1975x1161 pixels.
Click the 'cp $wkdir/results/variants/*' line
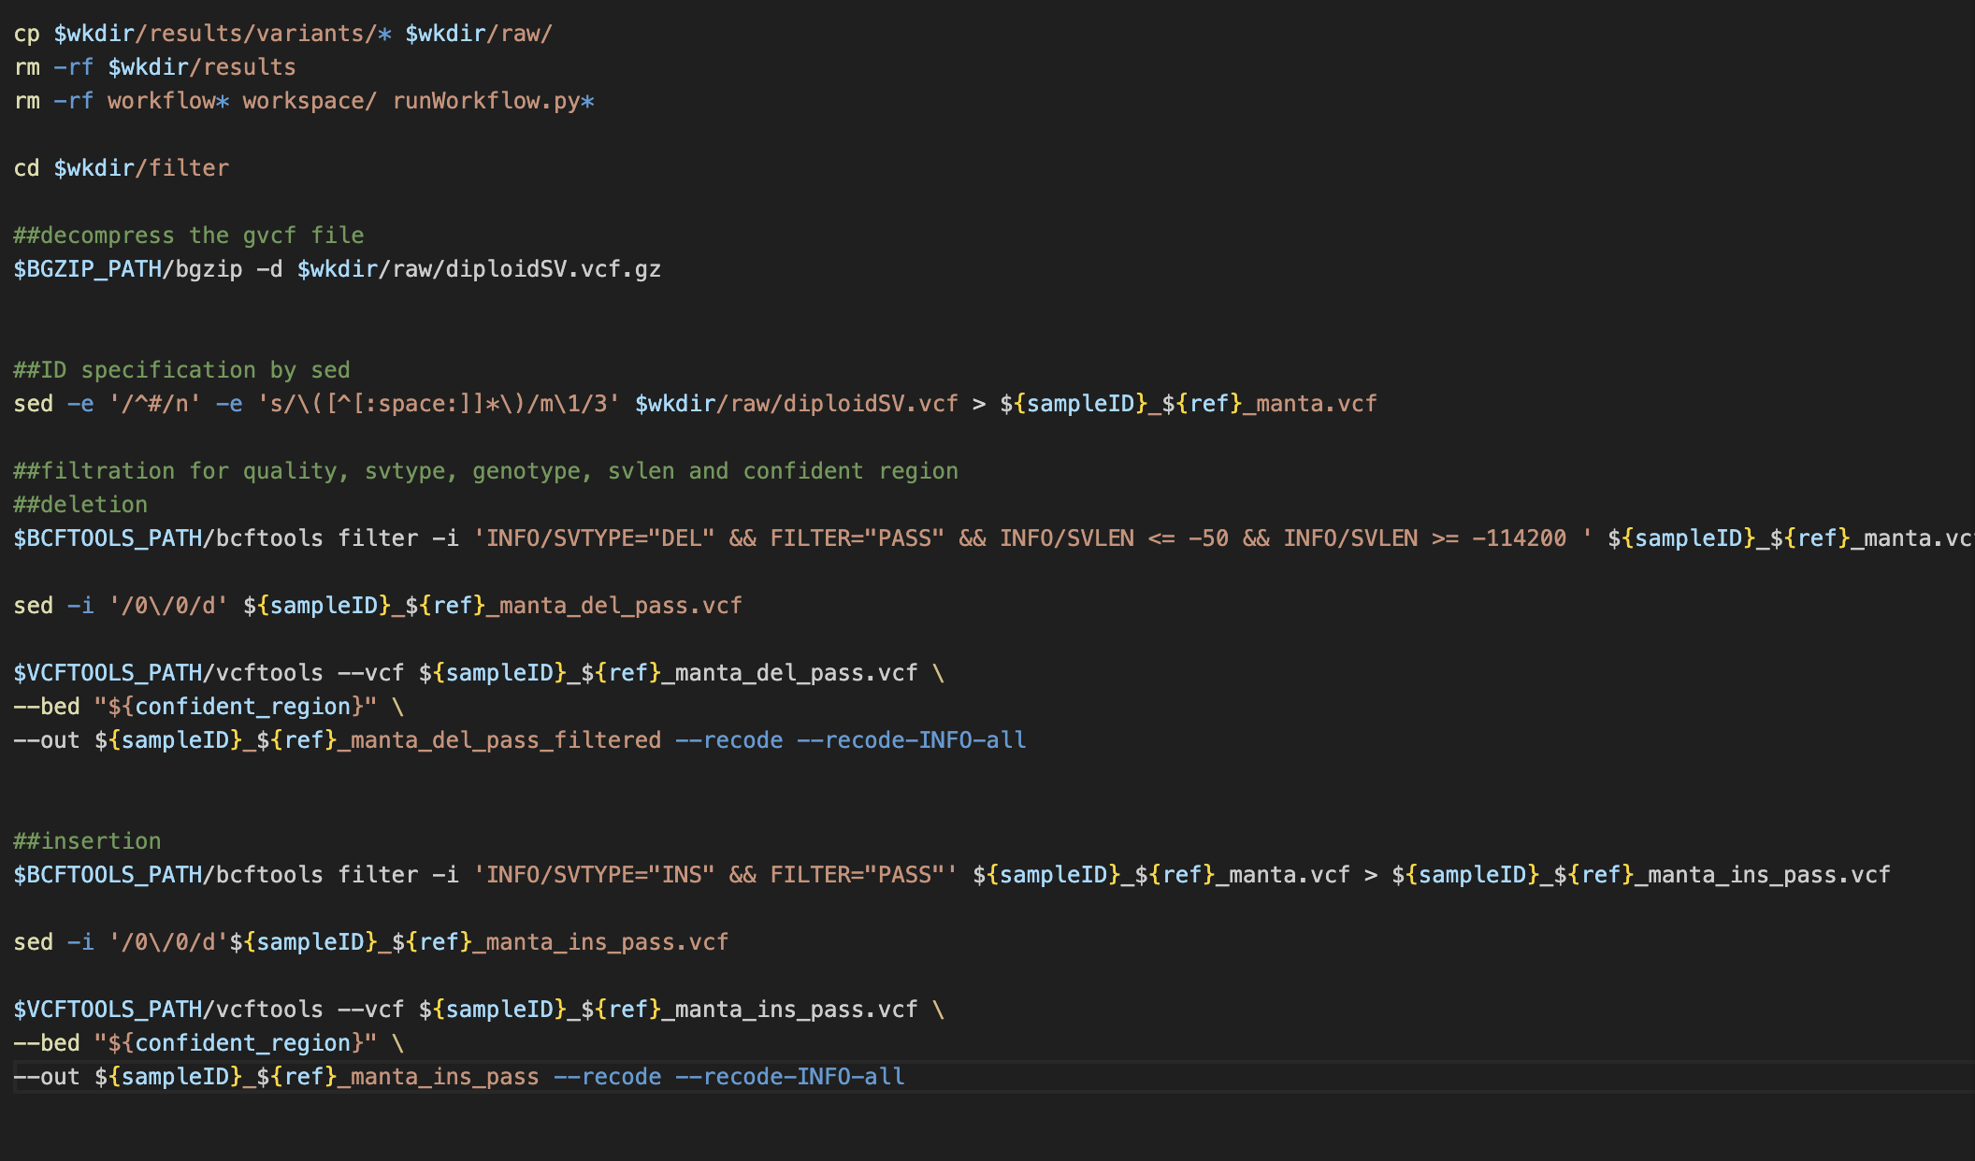point(283,34)
